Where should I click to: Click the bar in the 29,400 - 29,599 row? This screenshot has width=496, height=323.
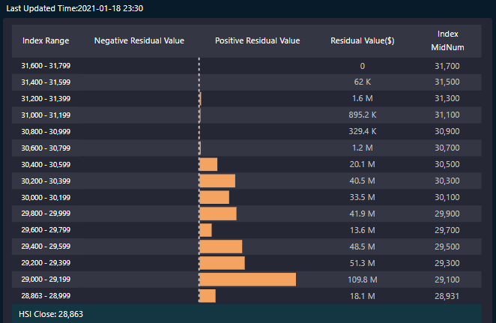220,247
